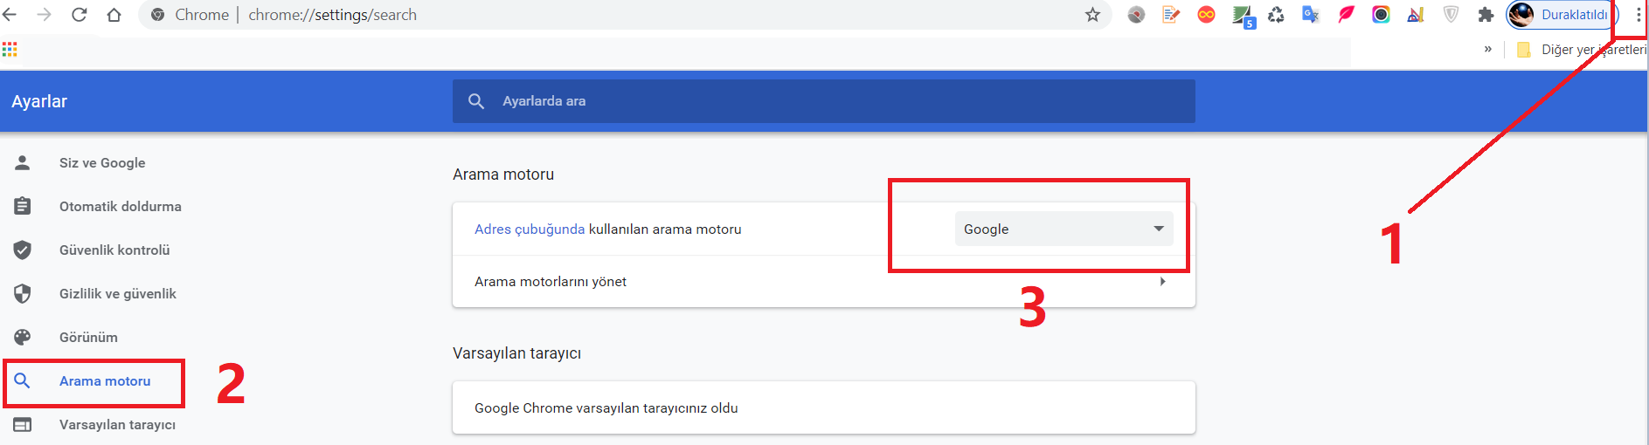Open Gizlilik ve güvenlik section
Viewport: 1649px width, 445px height.
117,294
